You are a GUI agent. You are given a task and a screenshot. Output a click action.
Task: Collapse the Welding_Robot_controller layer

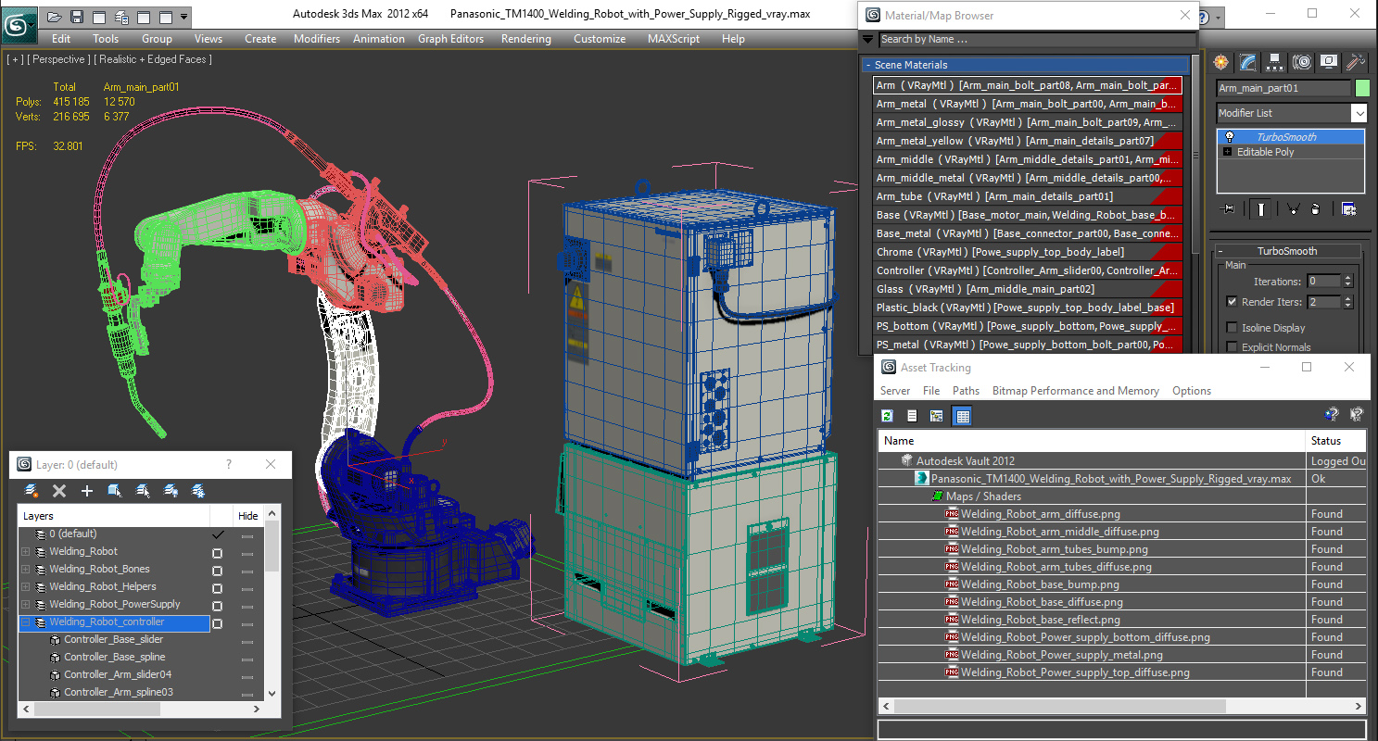click(26, 622)
